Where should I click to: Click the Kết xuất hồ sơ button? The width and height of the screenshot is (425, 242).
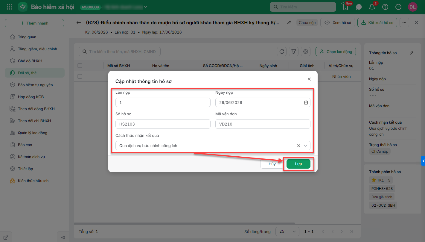(x=377, y=22)
